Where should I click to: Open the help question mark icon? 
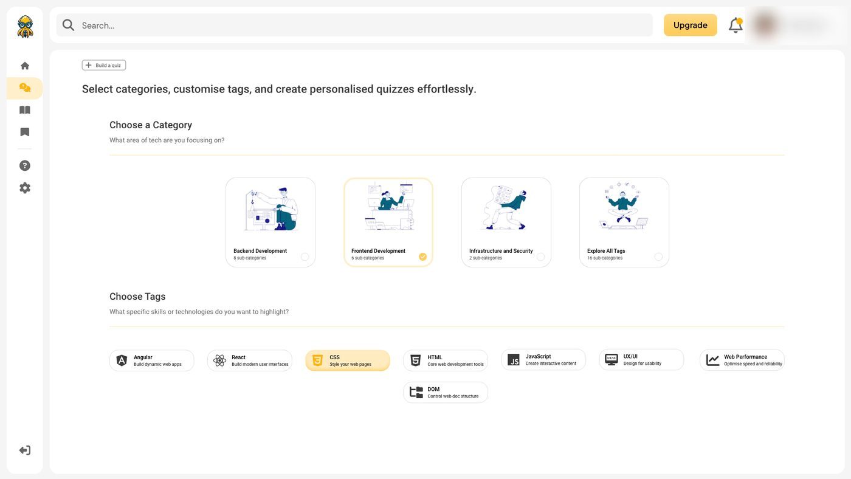[25, 165]
